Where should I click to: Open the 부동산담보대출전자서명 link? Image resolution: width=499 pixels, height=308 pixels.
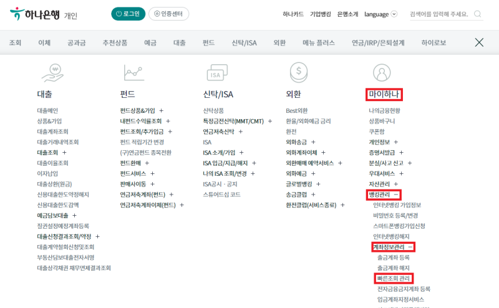[x=65, y=257]
